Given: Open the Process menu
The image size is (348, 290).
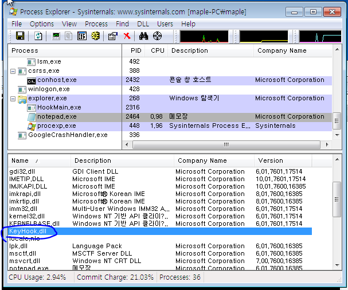Looking at the screenshot, I should 96,23.
